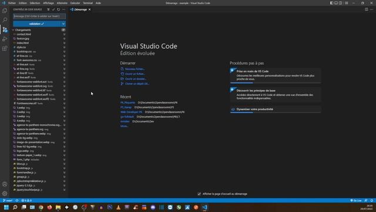Open the Fichier menu
This screenshot has width=376, height=212.
(x=12, y=3)
